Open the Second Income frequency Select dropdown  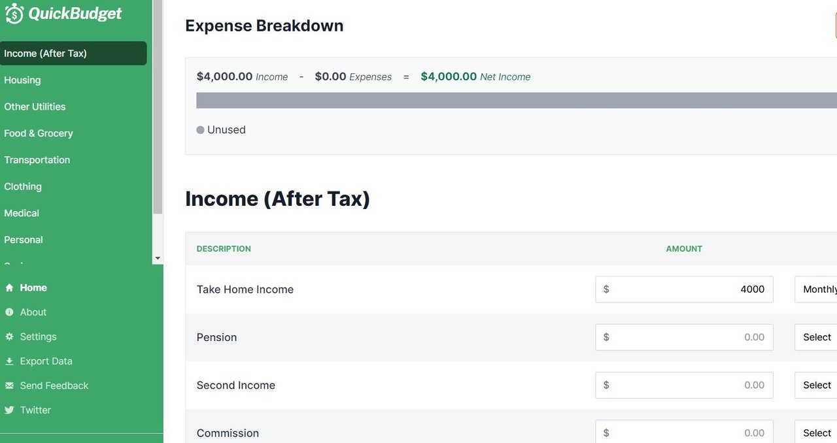click(x=816, y=386)
